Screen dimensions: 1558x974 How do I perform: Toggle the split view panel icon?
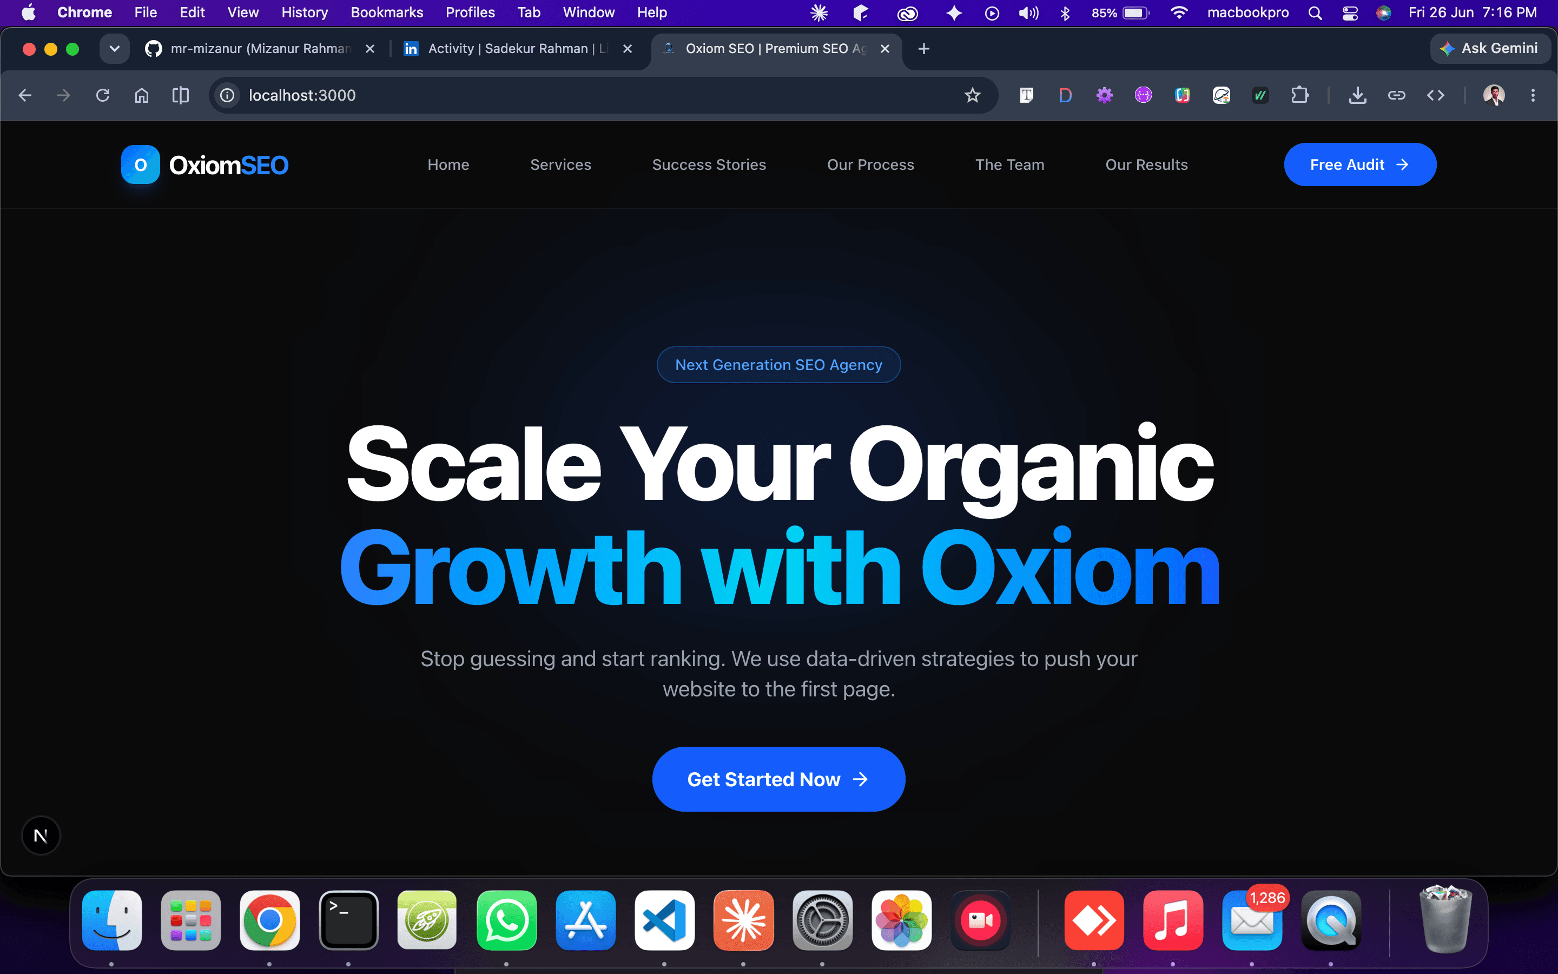click(181, 95)
